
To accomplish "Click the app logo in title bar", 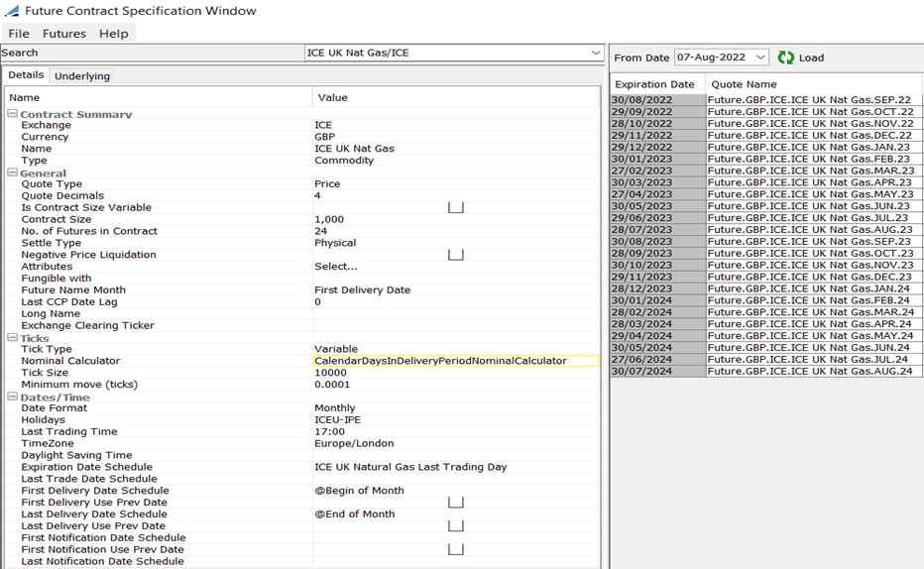I will point(11,11).
